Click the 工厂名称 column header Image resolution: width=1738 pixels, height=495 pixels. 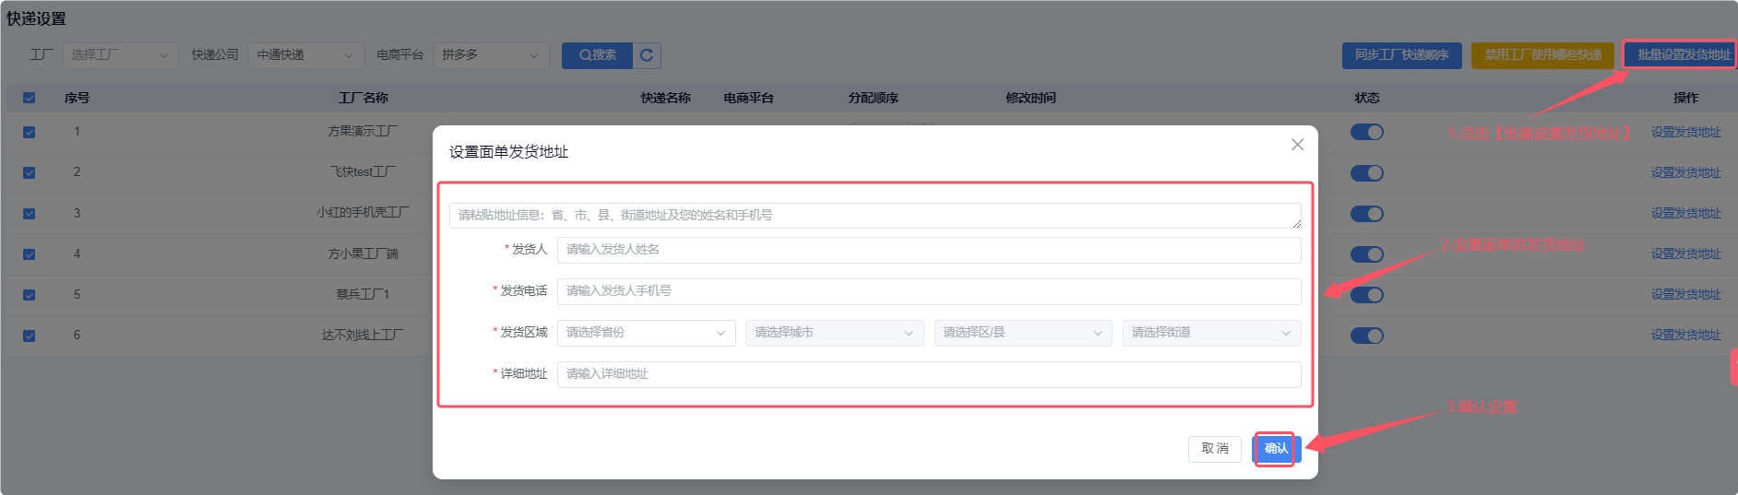click(x=363, y=98)
